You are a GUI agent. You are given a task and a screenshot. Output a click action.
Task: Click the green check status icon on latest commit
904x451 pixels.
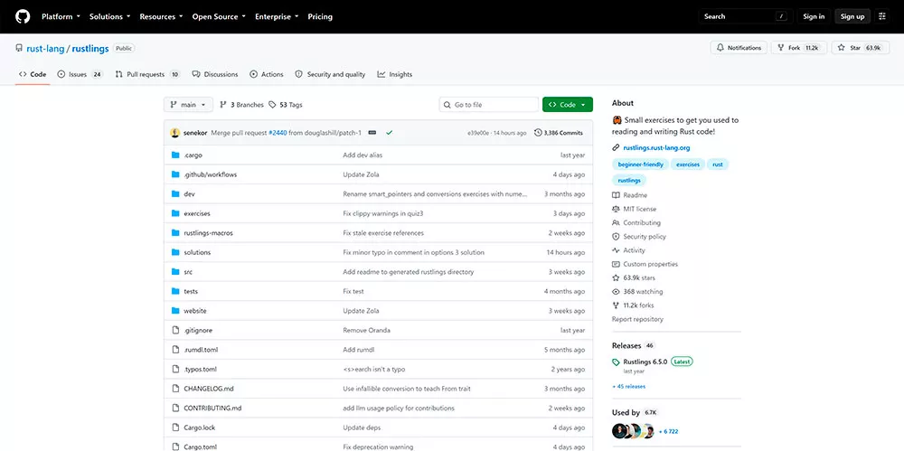389,133
